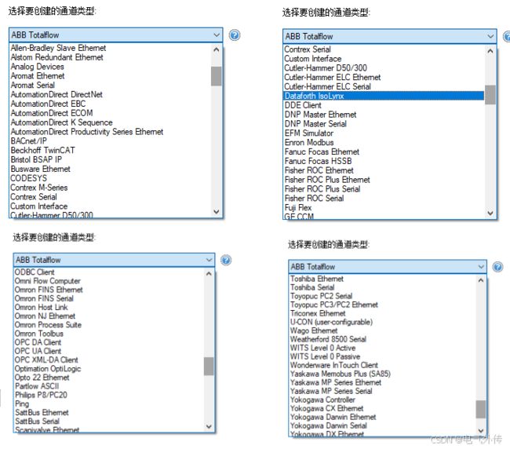
Task: Choose Cutler-Hammer ELC Serial
Action: coord(327,86)
